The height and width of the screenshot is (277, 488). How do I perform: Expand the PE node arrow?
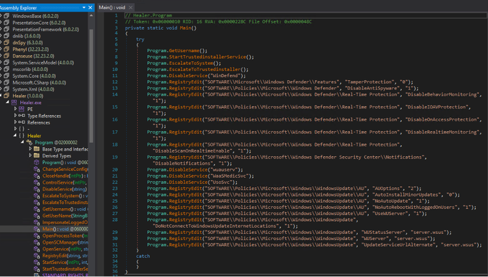pos(16,109)
